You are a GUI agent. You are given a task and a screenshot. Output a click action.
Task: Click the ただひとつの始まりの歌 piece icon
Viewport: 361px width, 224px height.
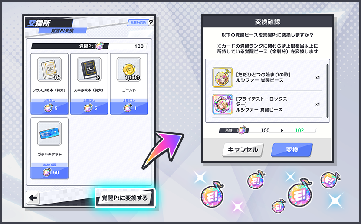[x=223, y=77]
